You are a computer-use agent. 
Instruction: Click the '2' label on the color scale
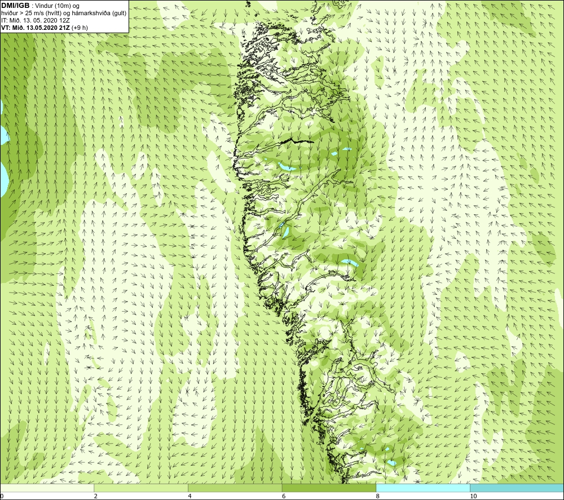(x=96, y=497)
